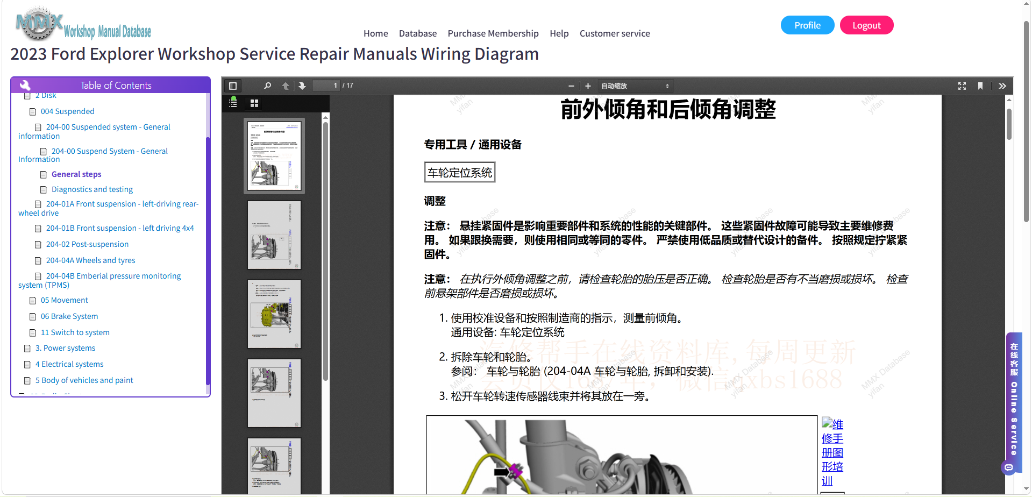The width and height of the screenshot is (1032, 497).
Task: Click the Logout button
Action: (x=867, y=25)
